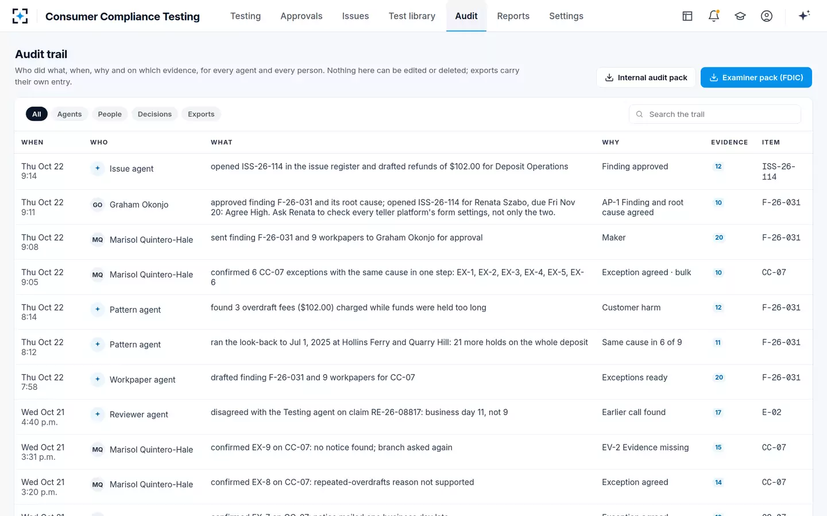Screen dimensions: 827x516
Task: Click the 'Customer harm' reason text
Action: 631,307
